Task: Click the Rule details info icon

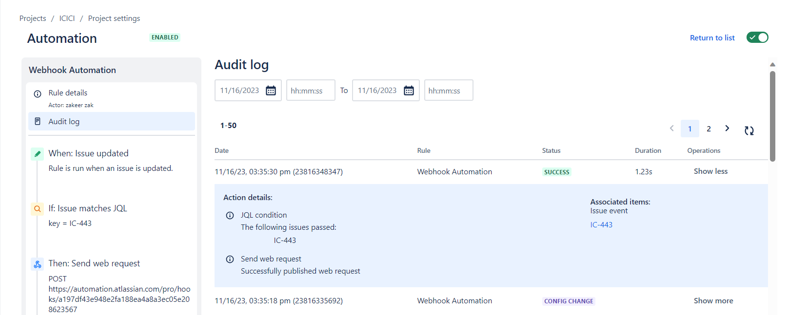Action: click(x=38, y=93)
